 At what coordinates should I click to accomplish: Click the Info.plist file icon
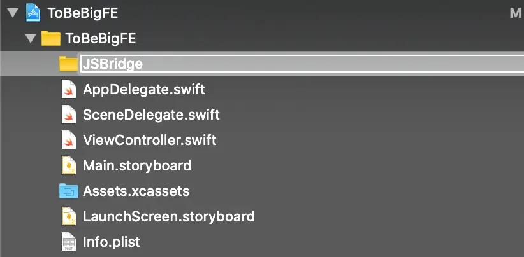coord(69,242)
